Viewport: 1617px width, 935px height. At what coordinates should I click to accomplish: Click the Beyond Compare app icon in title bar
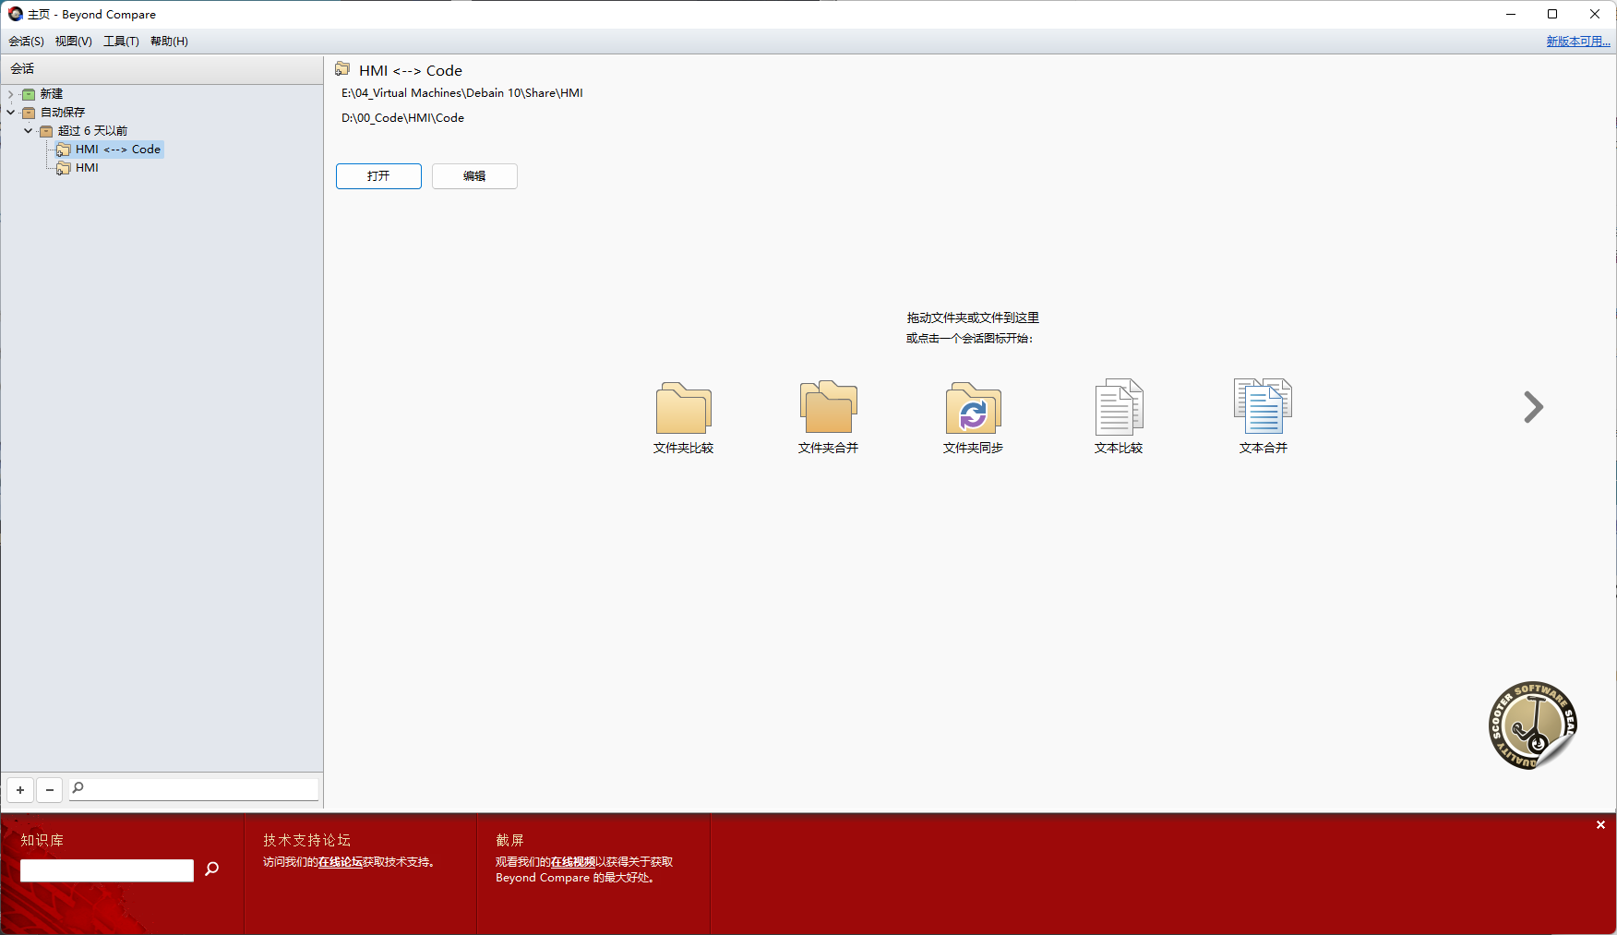coord(15,14)
